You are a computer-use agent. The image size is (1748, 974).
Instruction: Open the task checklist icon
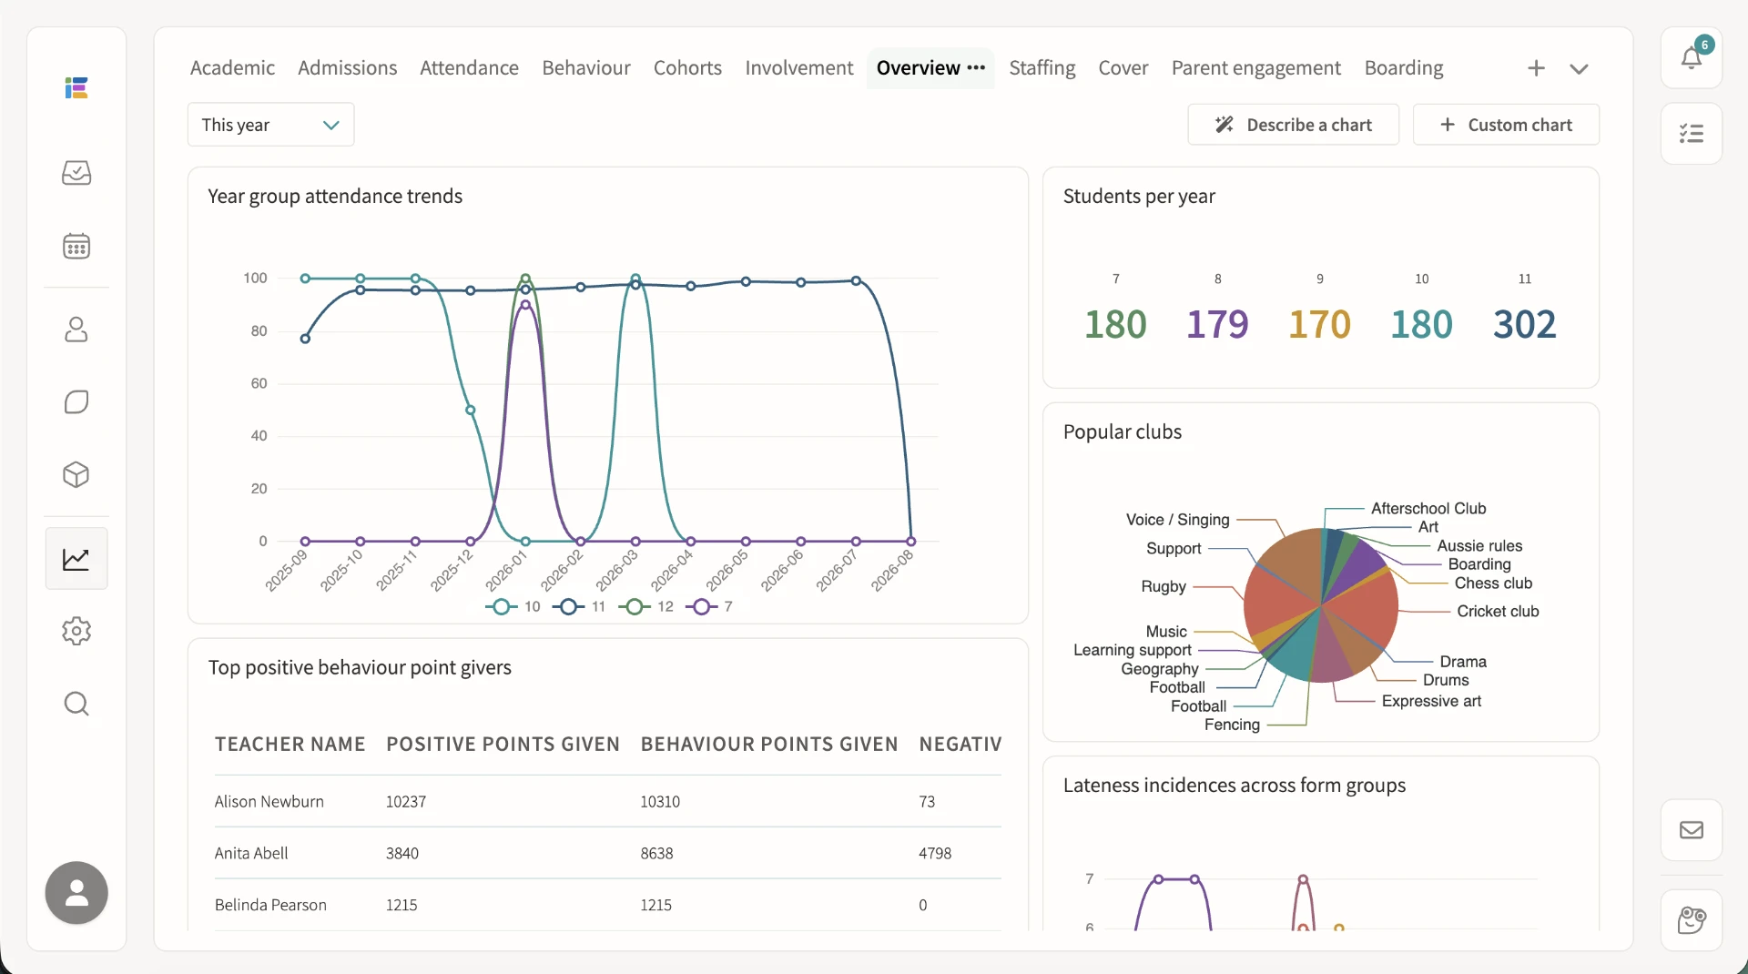click(x=1692, y=134)
